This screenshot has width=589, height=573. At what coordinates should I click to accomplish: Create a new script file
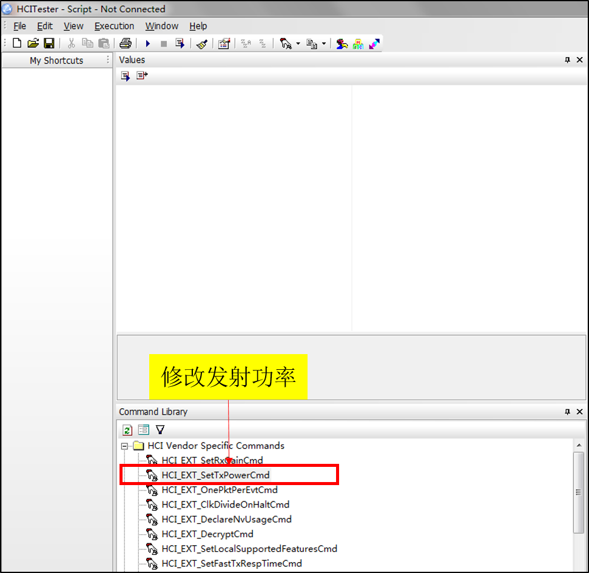[x=17, y=44]
